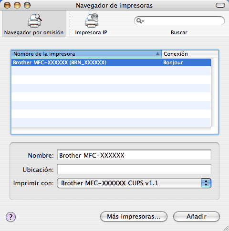Screen dimensions: 229x231
Task: Select Brother MFC-XXXXXX (BRN_XXXXXX) printer row
Action: 111,62
